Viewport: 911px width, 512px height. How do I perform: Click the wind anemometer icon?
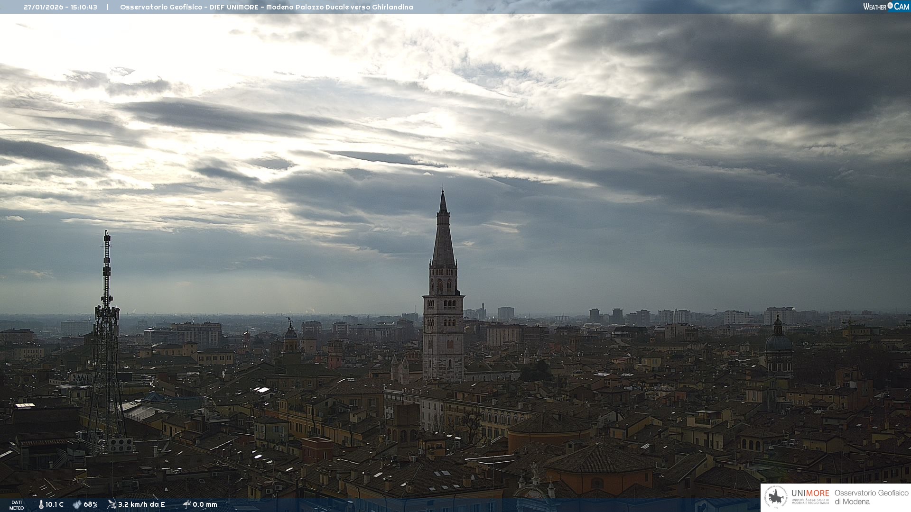(x=112, y=504)
